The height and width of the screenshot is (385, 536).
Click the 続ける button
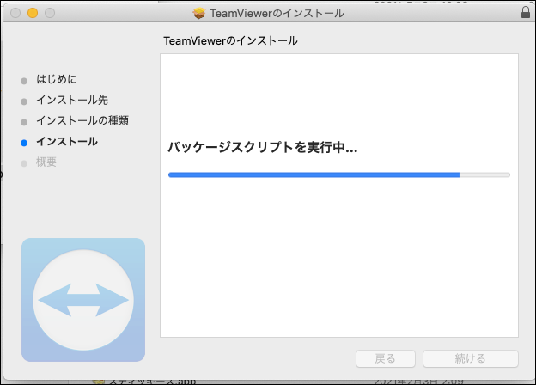point(471,358)
